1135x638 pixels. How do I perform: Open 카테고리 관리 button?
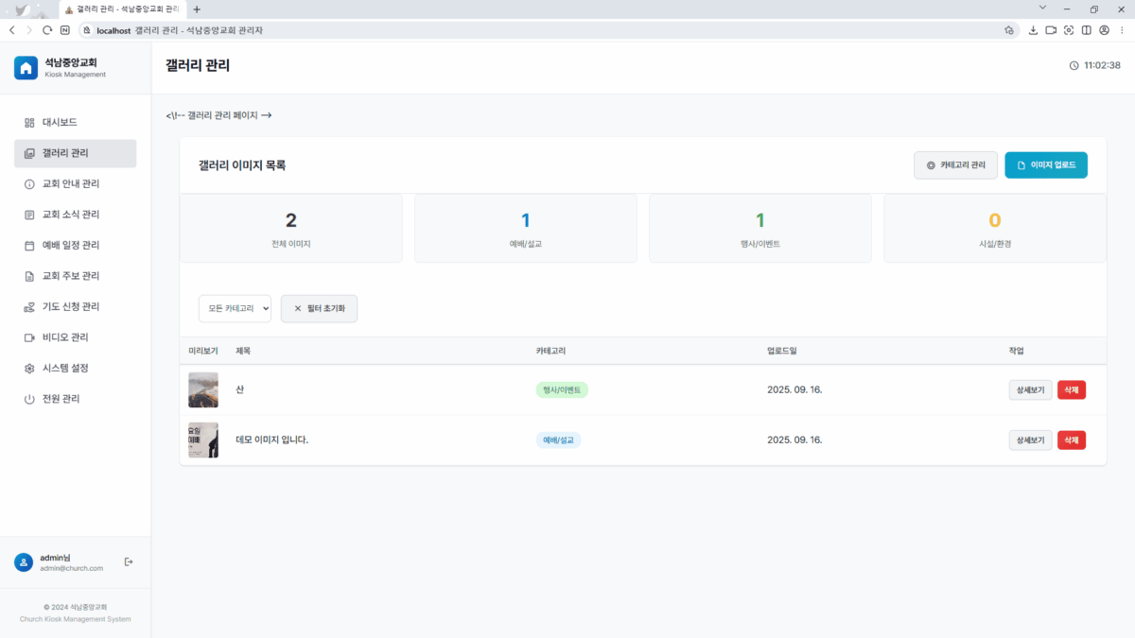coord(955,165)
